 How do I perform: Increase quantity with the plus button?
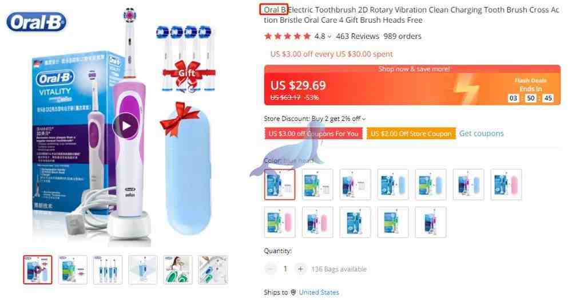(300, 269)
